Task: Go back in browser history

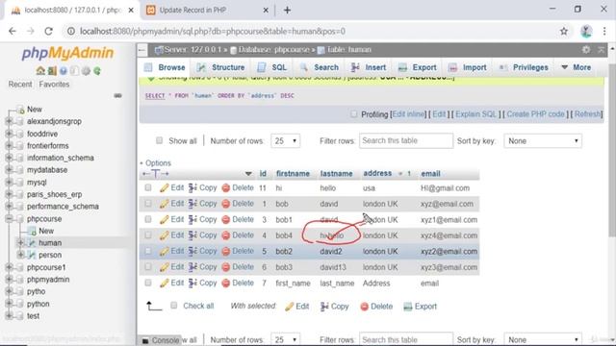Action: (x=13, y=32)
